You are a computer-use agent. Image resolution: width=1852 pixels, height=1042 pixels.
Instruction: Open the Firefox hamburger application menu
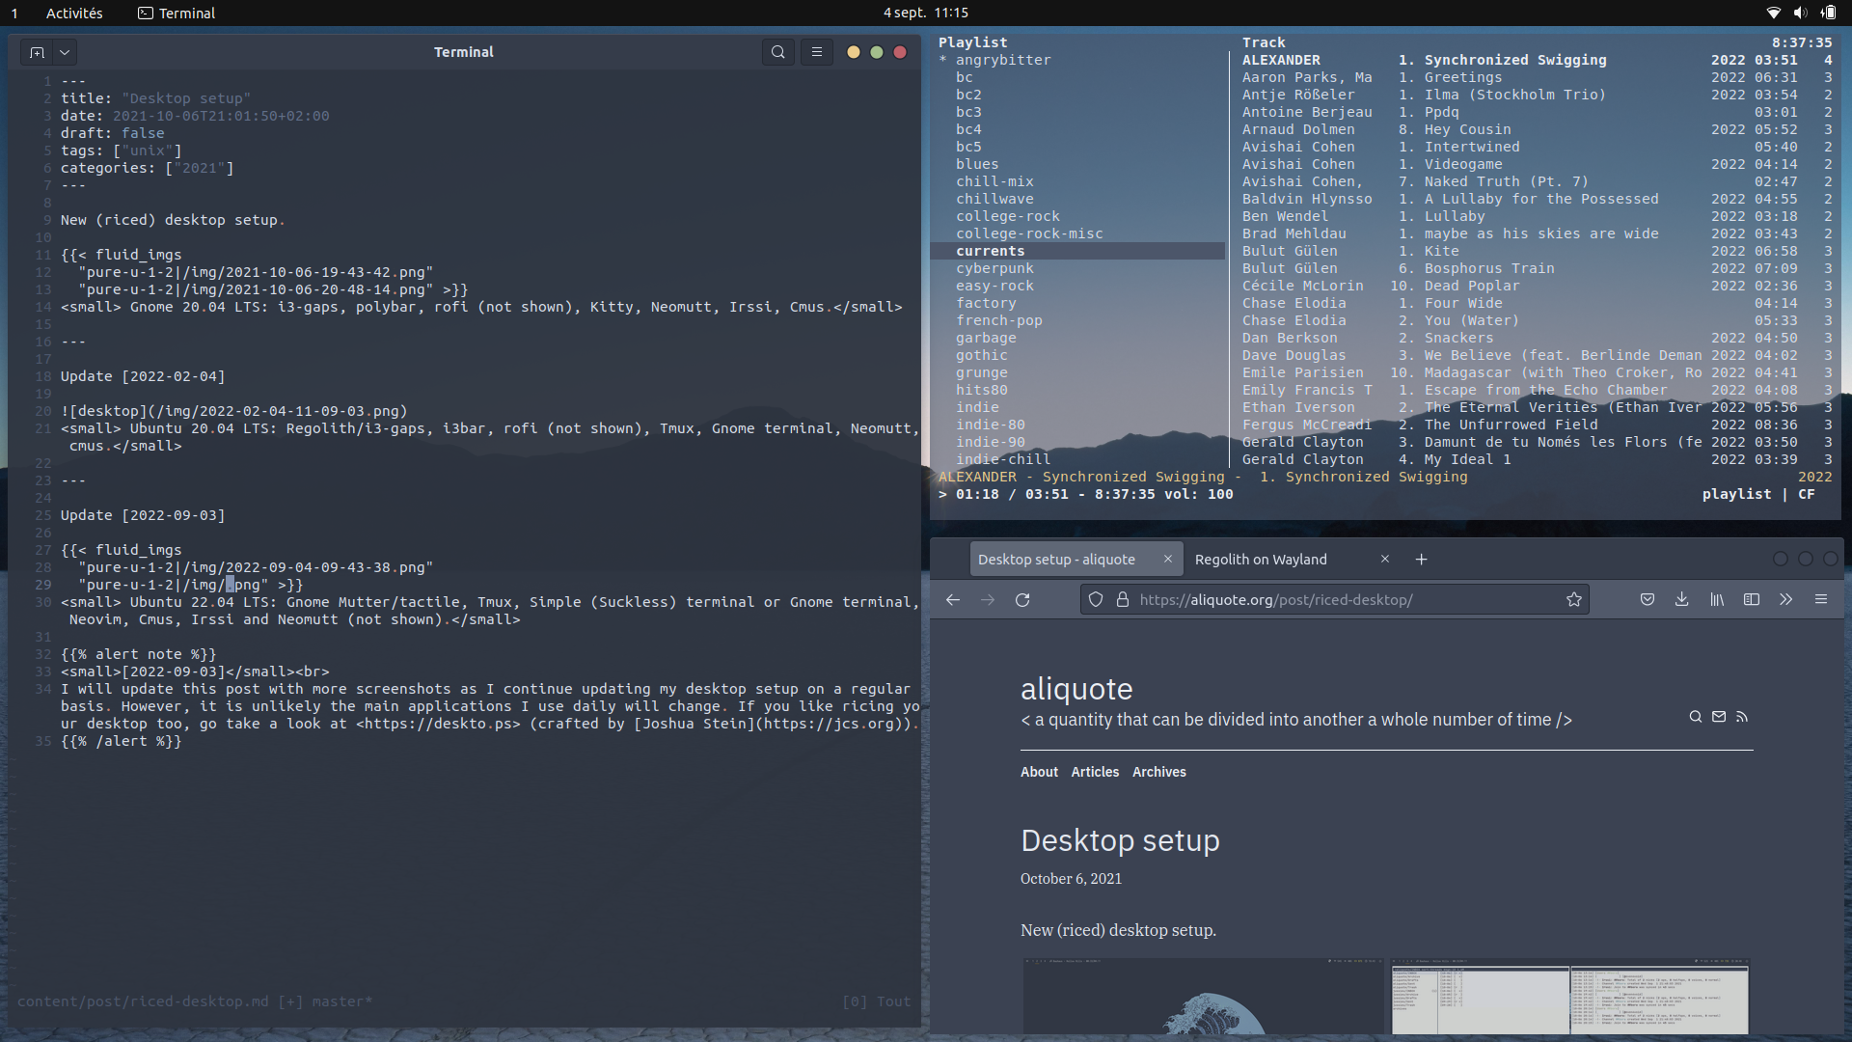[1821, 599]
